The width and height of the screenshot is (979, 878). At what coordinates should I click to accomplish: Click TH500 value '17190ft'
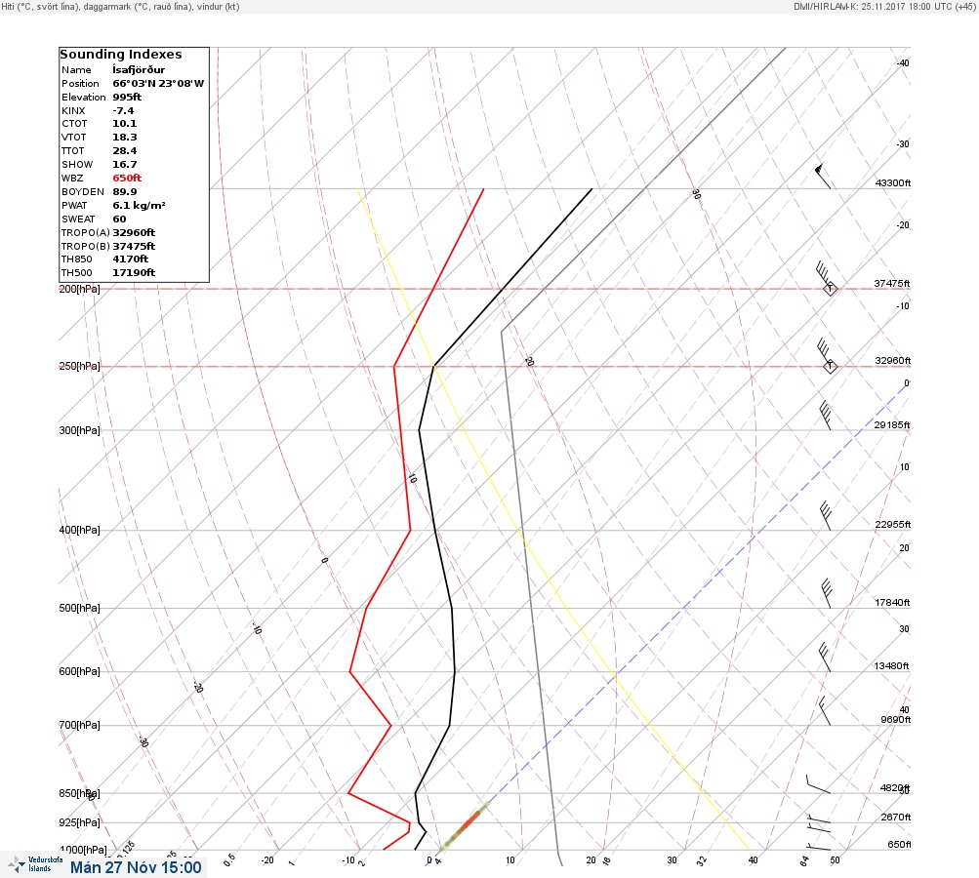pyautogui.click(x=134, y=273)
